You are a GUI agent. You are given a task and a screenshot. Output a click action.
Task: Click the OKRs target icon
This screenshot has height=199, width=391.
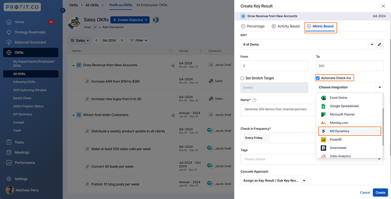[9, 52]
